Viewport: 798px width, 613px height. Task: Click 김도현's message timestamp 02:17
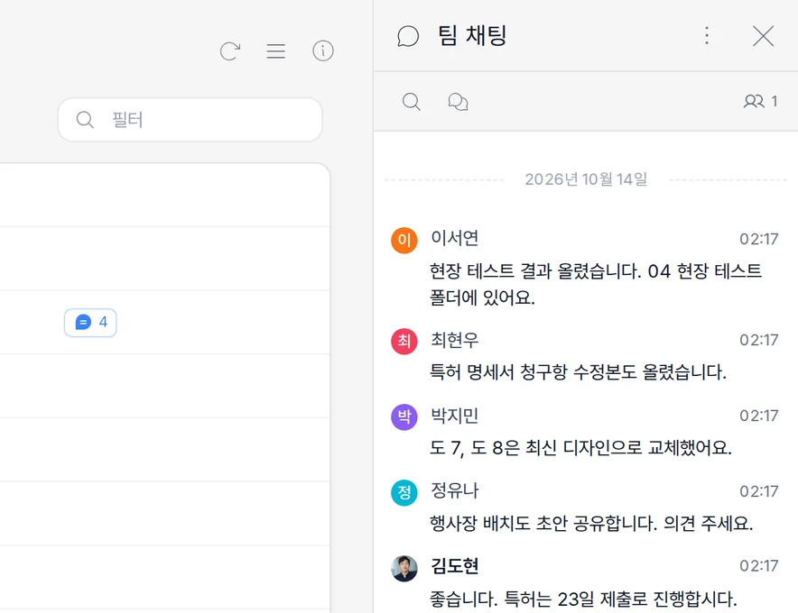[x=759, y=566]
